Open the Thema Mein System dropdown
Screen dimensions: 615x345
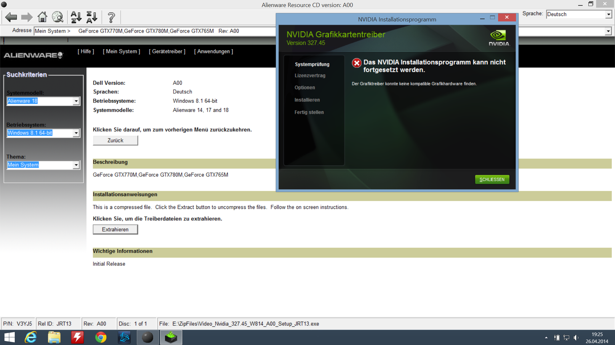click(43, 165)
